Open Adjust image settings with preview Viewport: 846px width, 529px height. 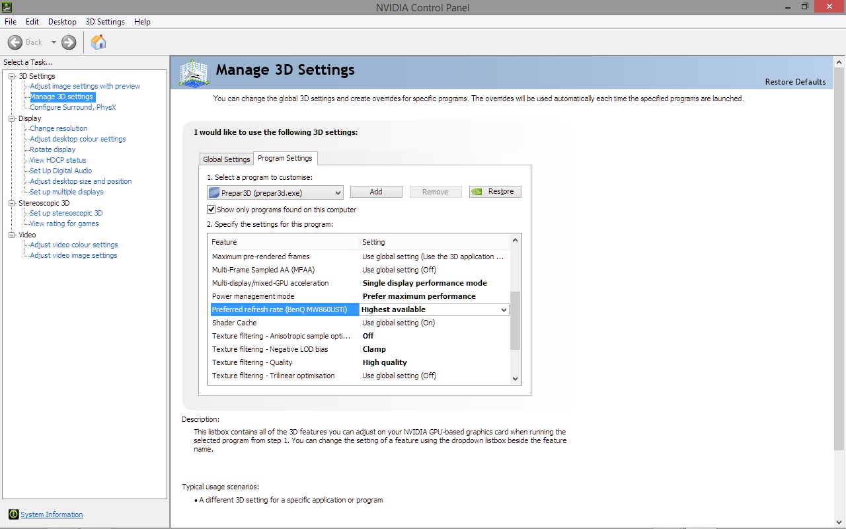coord(85,86)
